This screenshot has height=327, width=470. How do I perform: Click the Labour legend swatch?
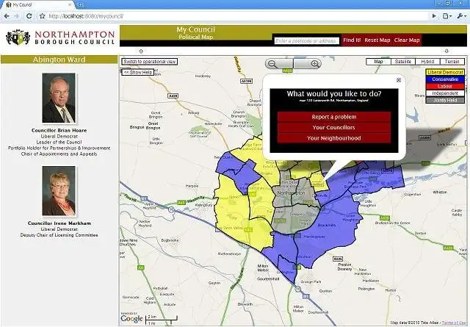(445, 86)
